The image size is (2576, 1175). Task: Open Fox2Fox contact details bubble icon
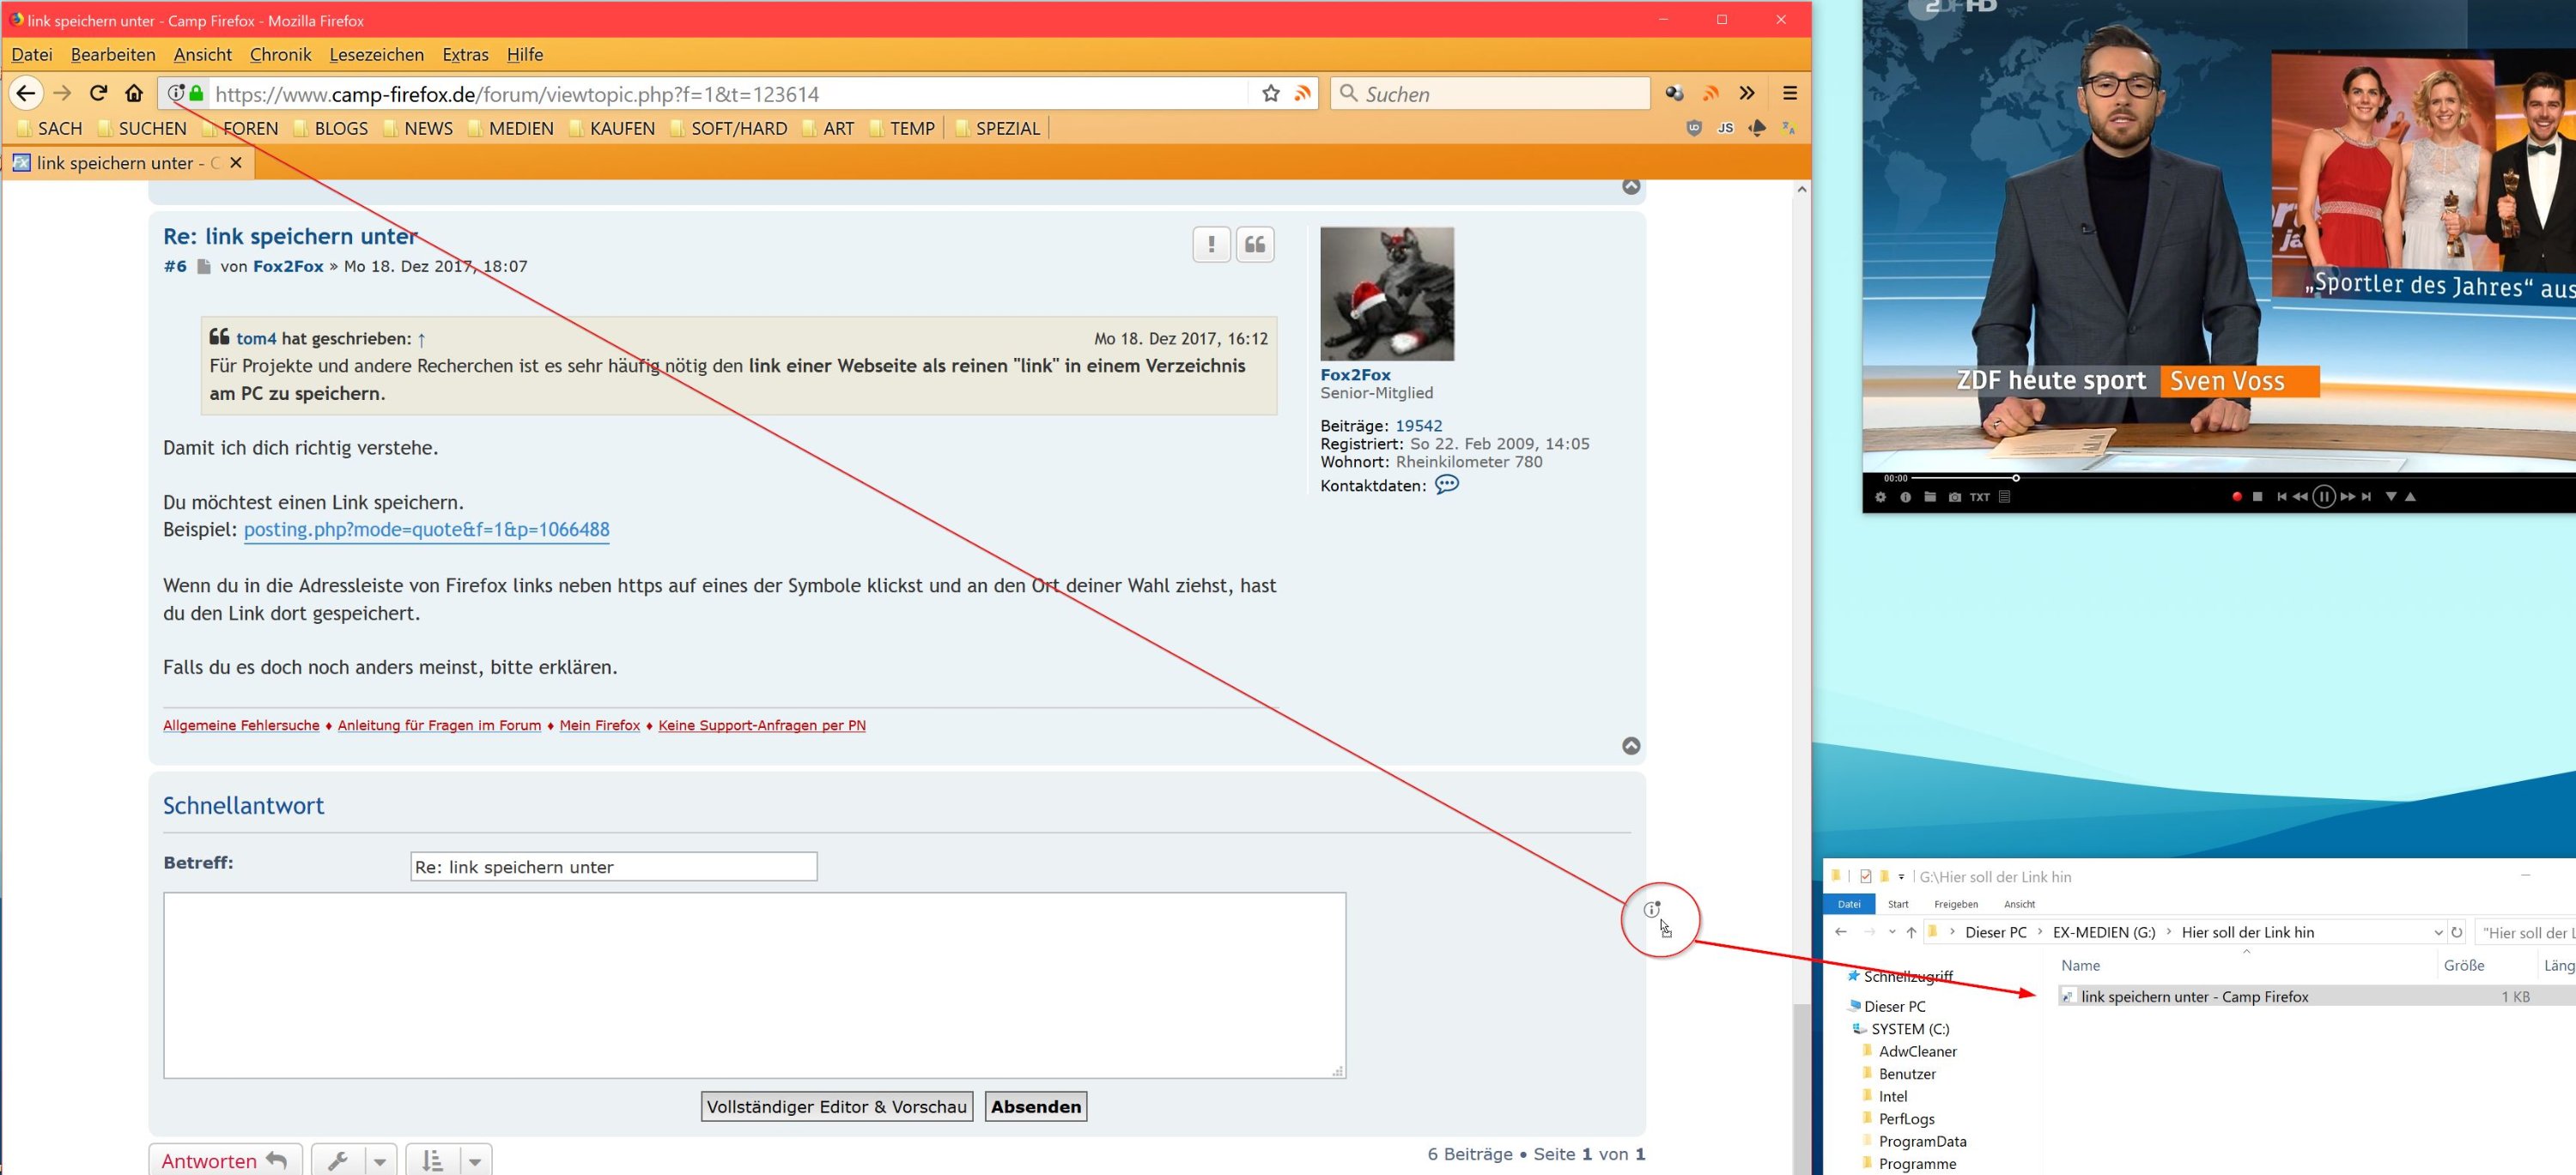point(1446,485)
